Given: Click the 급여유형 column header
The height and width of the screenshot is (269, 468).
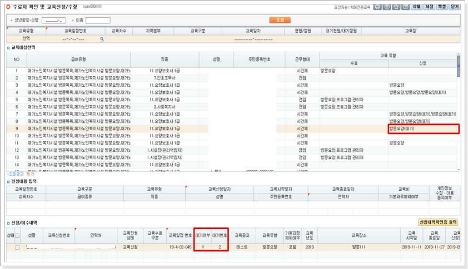Looking at the screenshot, I should [x=78, y=59].
